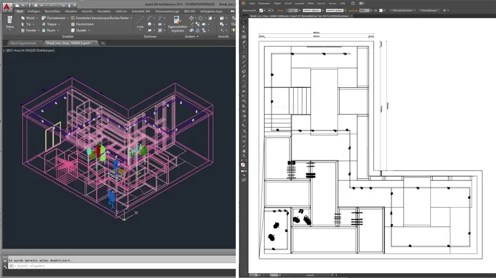496x278 pixels.
Task: Open the Fenster dropdown arrow in ribbon
Action: tap(38, 30)
